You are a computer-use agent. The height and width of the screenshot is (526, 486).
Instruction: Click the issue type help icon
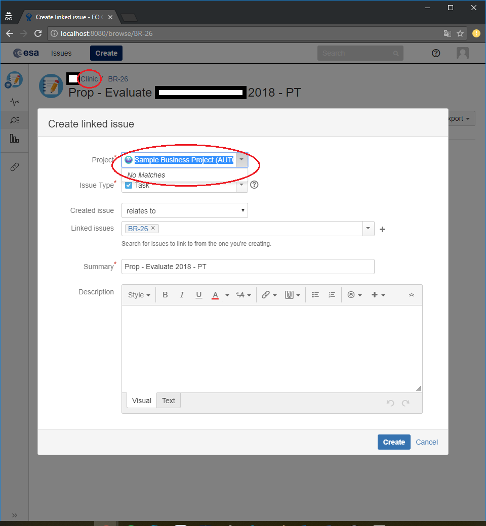[x=254, y=185]
